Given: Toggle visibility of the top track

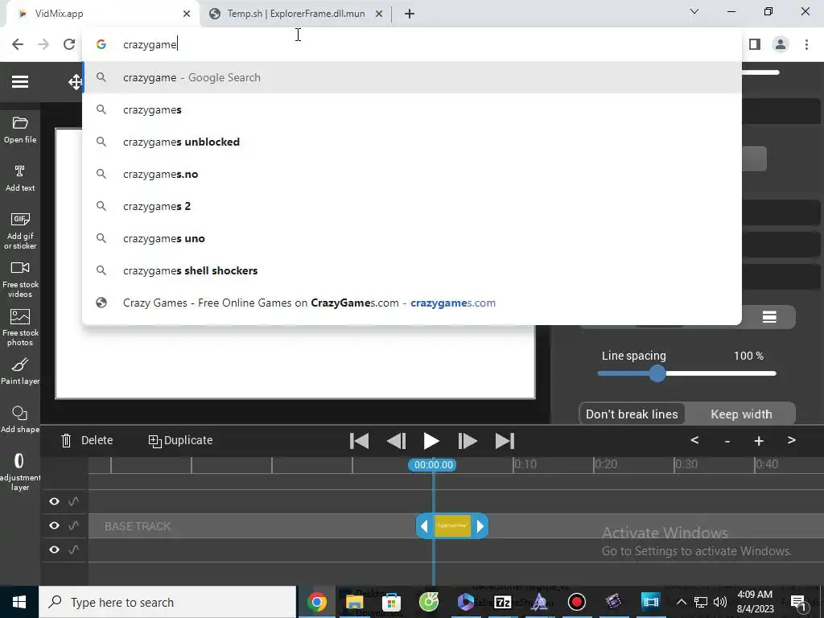Looking at the screenshot, I should click(x=54, y=501).
